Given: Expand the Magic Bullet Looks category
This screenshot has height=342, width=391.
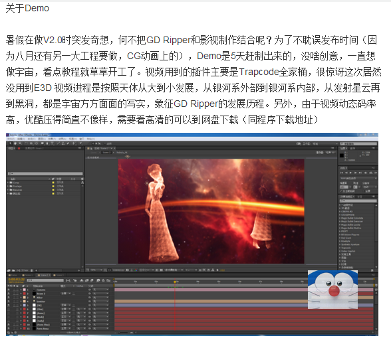Looking at the screenshot, I should click(x=340, y=224).
